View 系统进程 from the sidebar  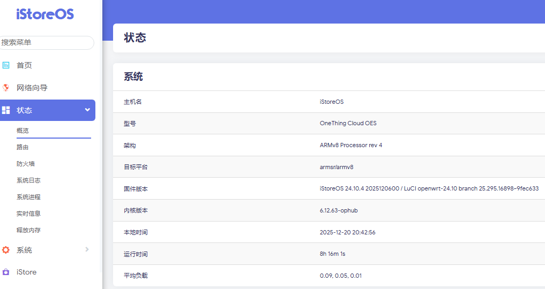click(28, 197)
